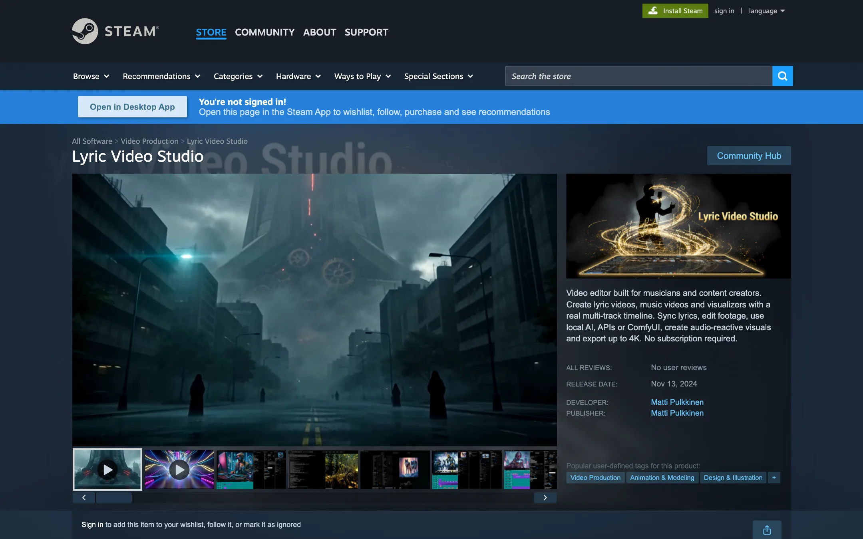This screenshot has width=863, height=539.
Task: Open the COMMUNITY tab
Action: (264, 32)
